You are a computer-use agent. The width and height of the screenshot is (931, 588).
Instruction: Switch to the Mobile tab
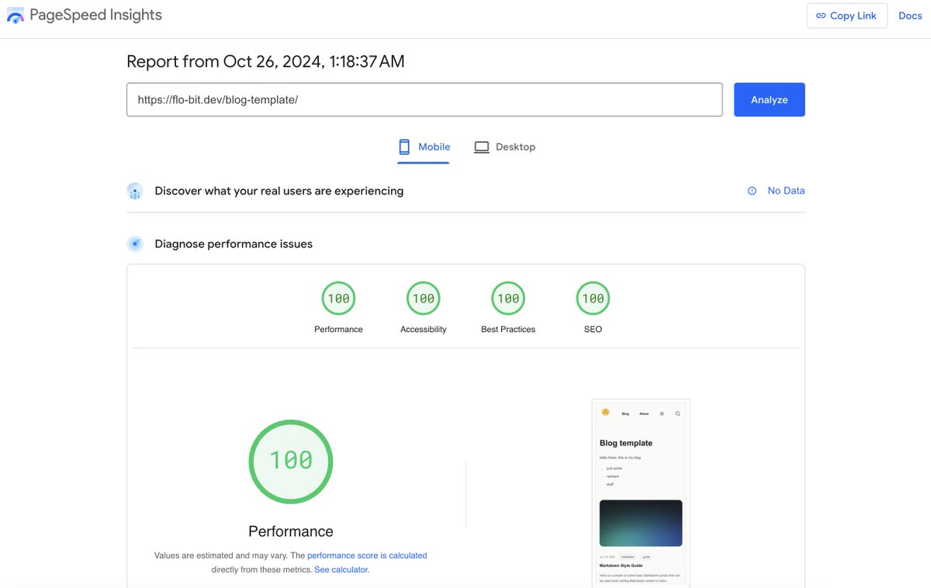point(424,147)
